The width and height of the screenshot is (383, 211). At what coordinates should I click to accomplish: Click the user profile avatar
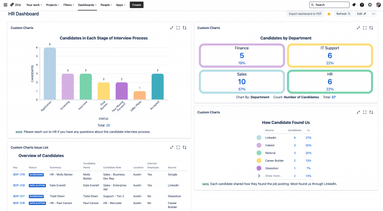pos(378,5)
